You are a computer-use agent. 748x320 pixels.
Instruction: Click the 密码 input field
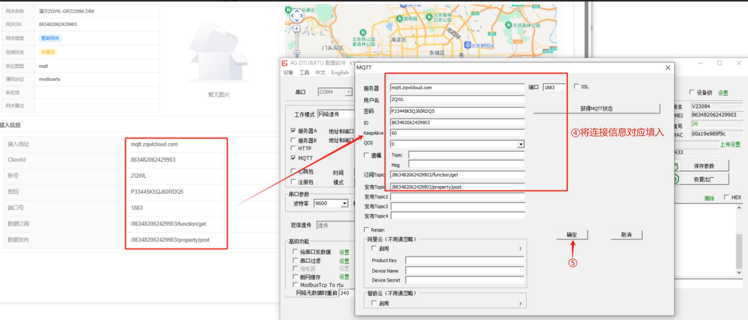pyautogui.click(x=457, y=111)
